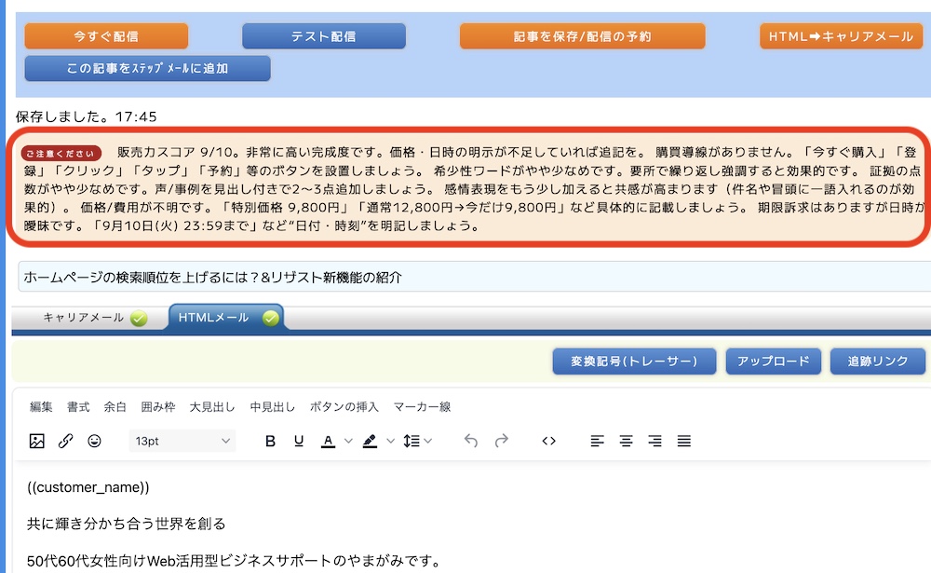Click the email subject input field

tap(465, 278)
